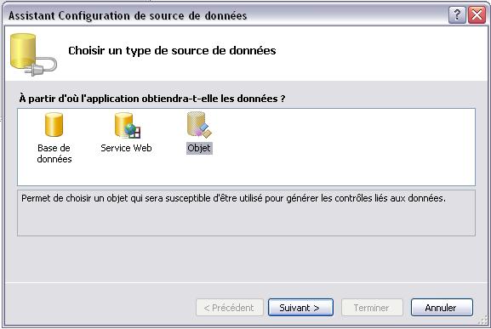Click the 'Choisir un type de source de données' heading
Viewport: 491px width, 329px height.
(172, 51)
